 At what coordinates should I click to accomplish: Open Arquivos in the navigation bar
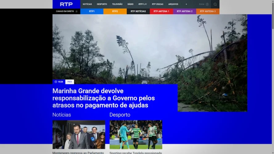click(173, 4)
